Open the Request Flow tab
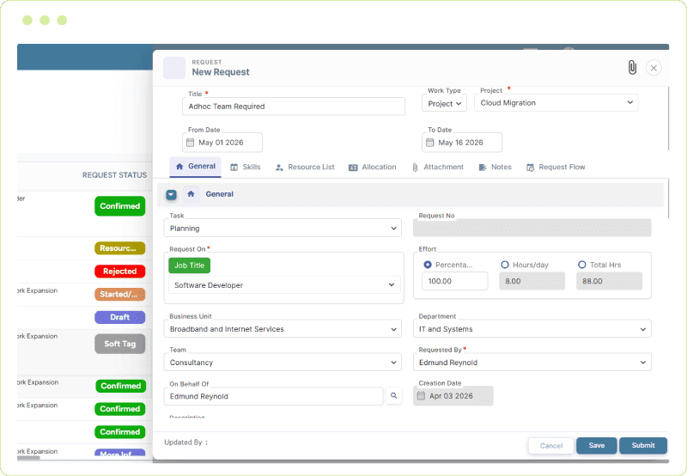The image size is (687, 476). click(556, 167)
